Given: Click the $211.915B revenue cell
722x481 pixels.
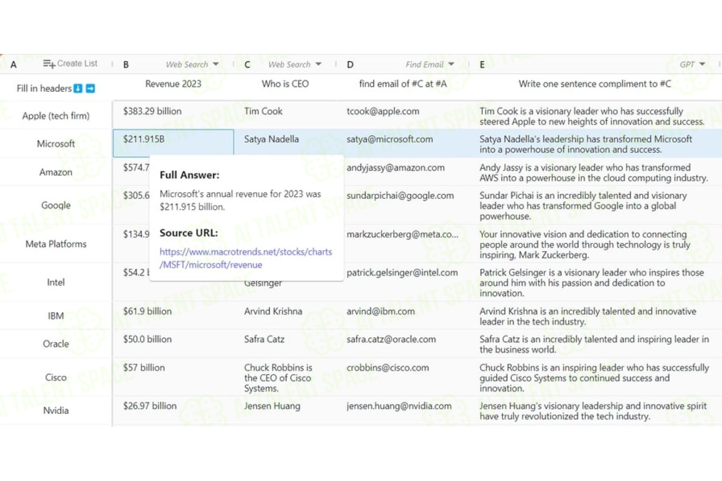Looking at the screenshot, I should tap(173, 143).
